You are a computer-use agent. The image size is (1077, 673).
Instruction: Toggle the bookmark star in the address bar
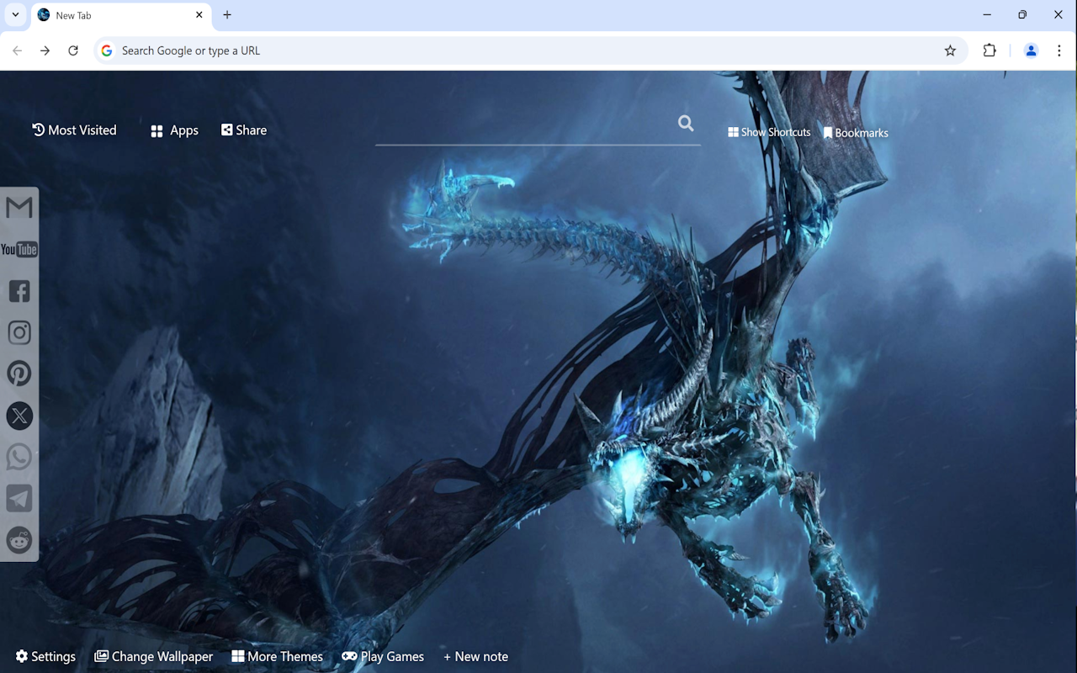point(950,50)
